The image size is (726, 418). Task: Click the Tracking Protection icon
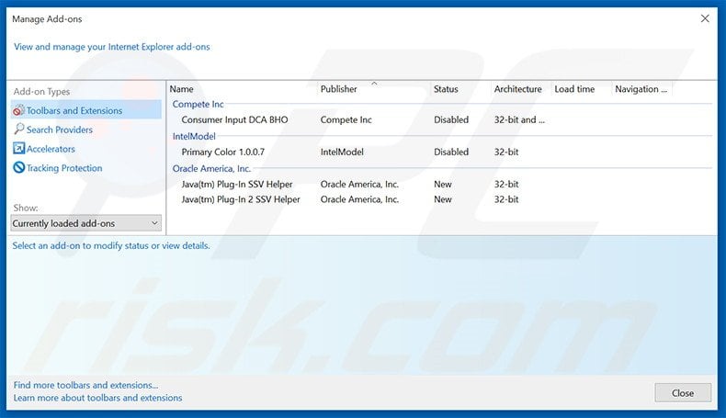19,167
